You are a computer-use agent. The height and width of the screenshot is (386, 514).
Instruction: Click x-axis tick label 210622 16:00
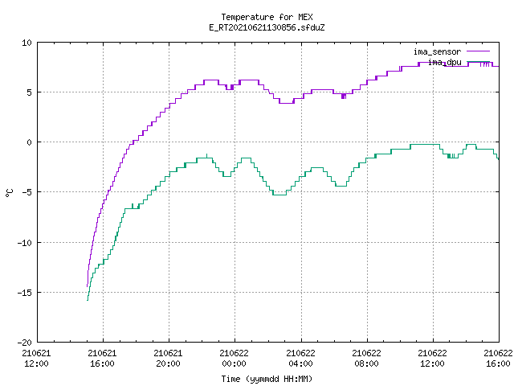point(498,359)
